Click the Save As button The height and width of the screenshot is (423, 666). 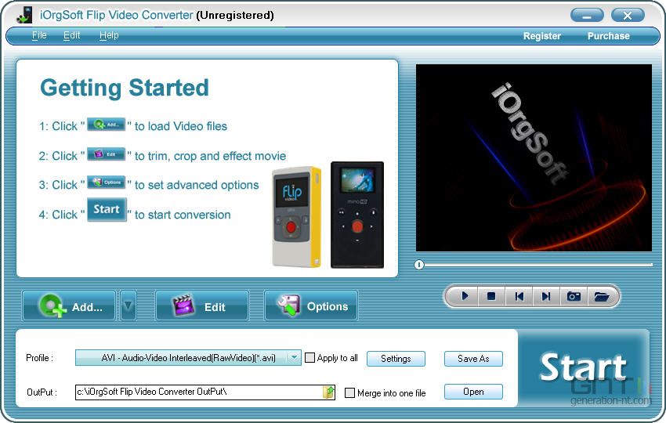point(473,359)
